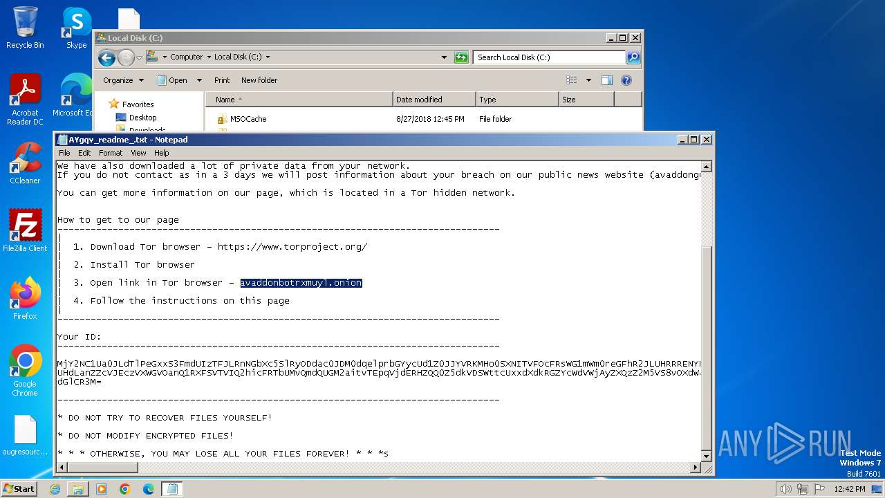The width and height of the screenshot is (885, 498).
Task: Open Internet Explorer from taskbar
Action: (55, 489)
